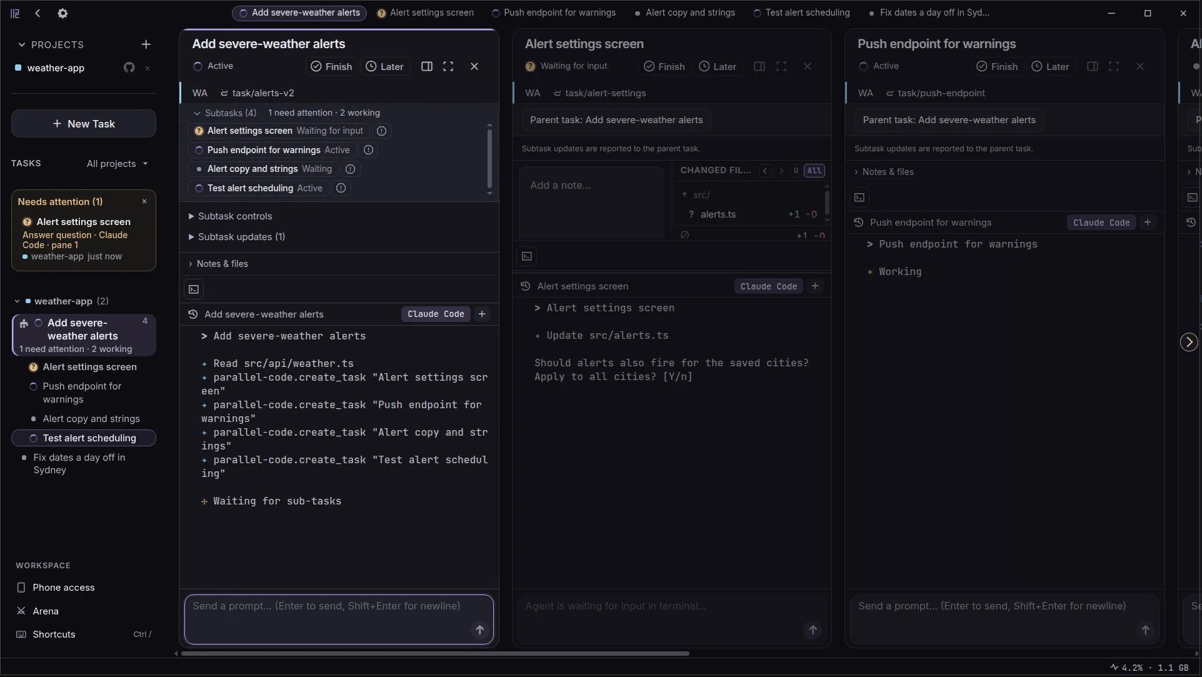Viewport: 1202px width, 677px height.
Task: Click the Add a note field
Action: click(x=591, y=203)
